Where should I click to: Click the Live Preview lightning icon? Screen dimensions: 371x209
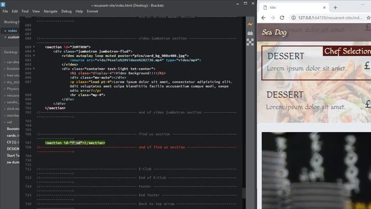[x=250, y=24]
